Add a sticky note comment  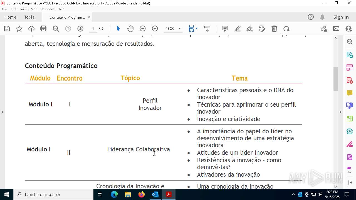click(x=225, y=29)
